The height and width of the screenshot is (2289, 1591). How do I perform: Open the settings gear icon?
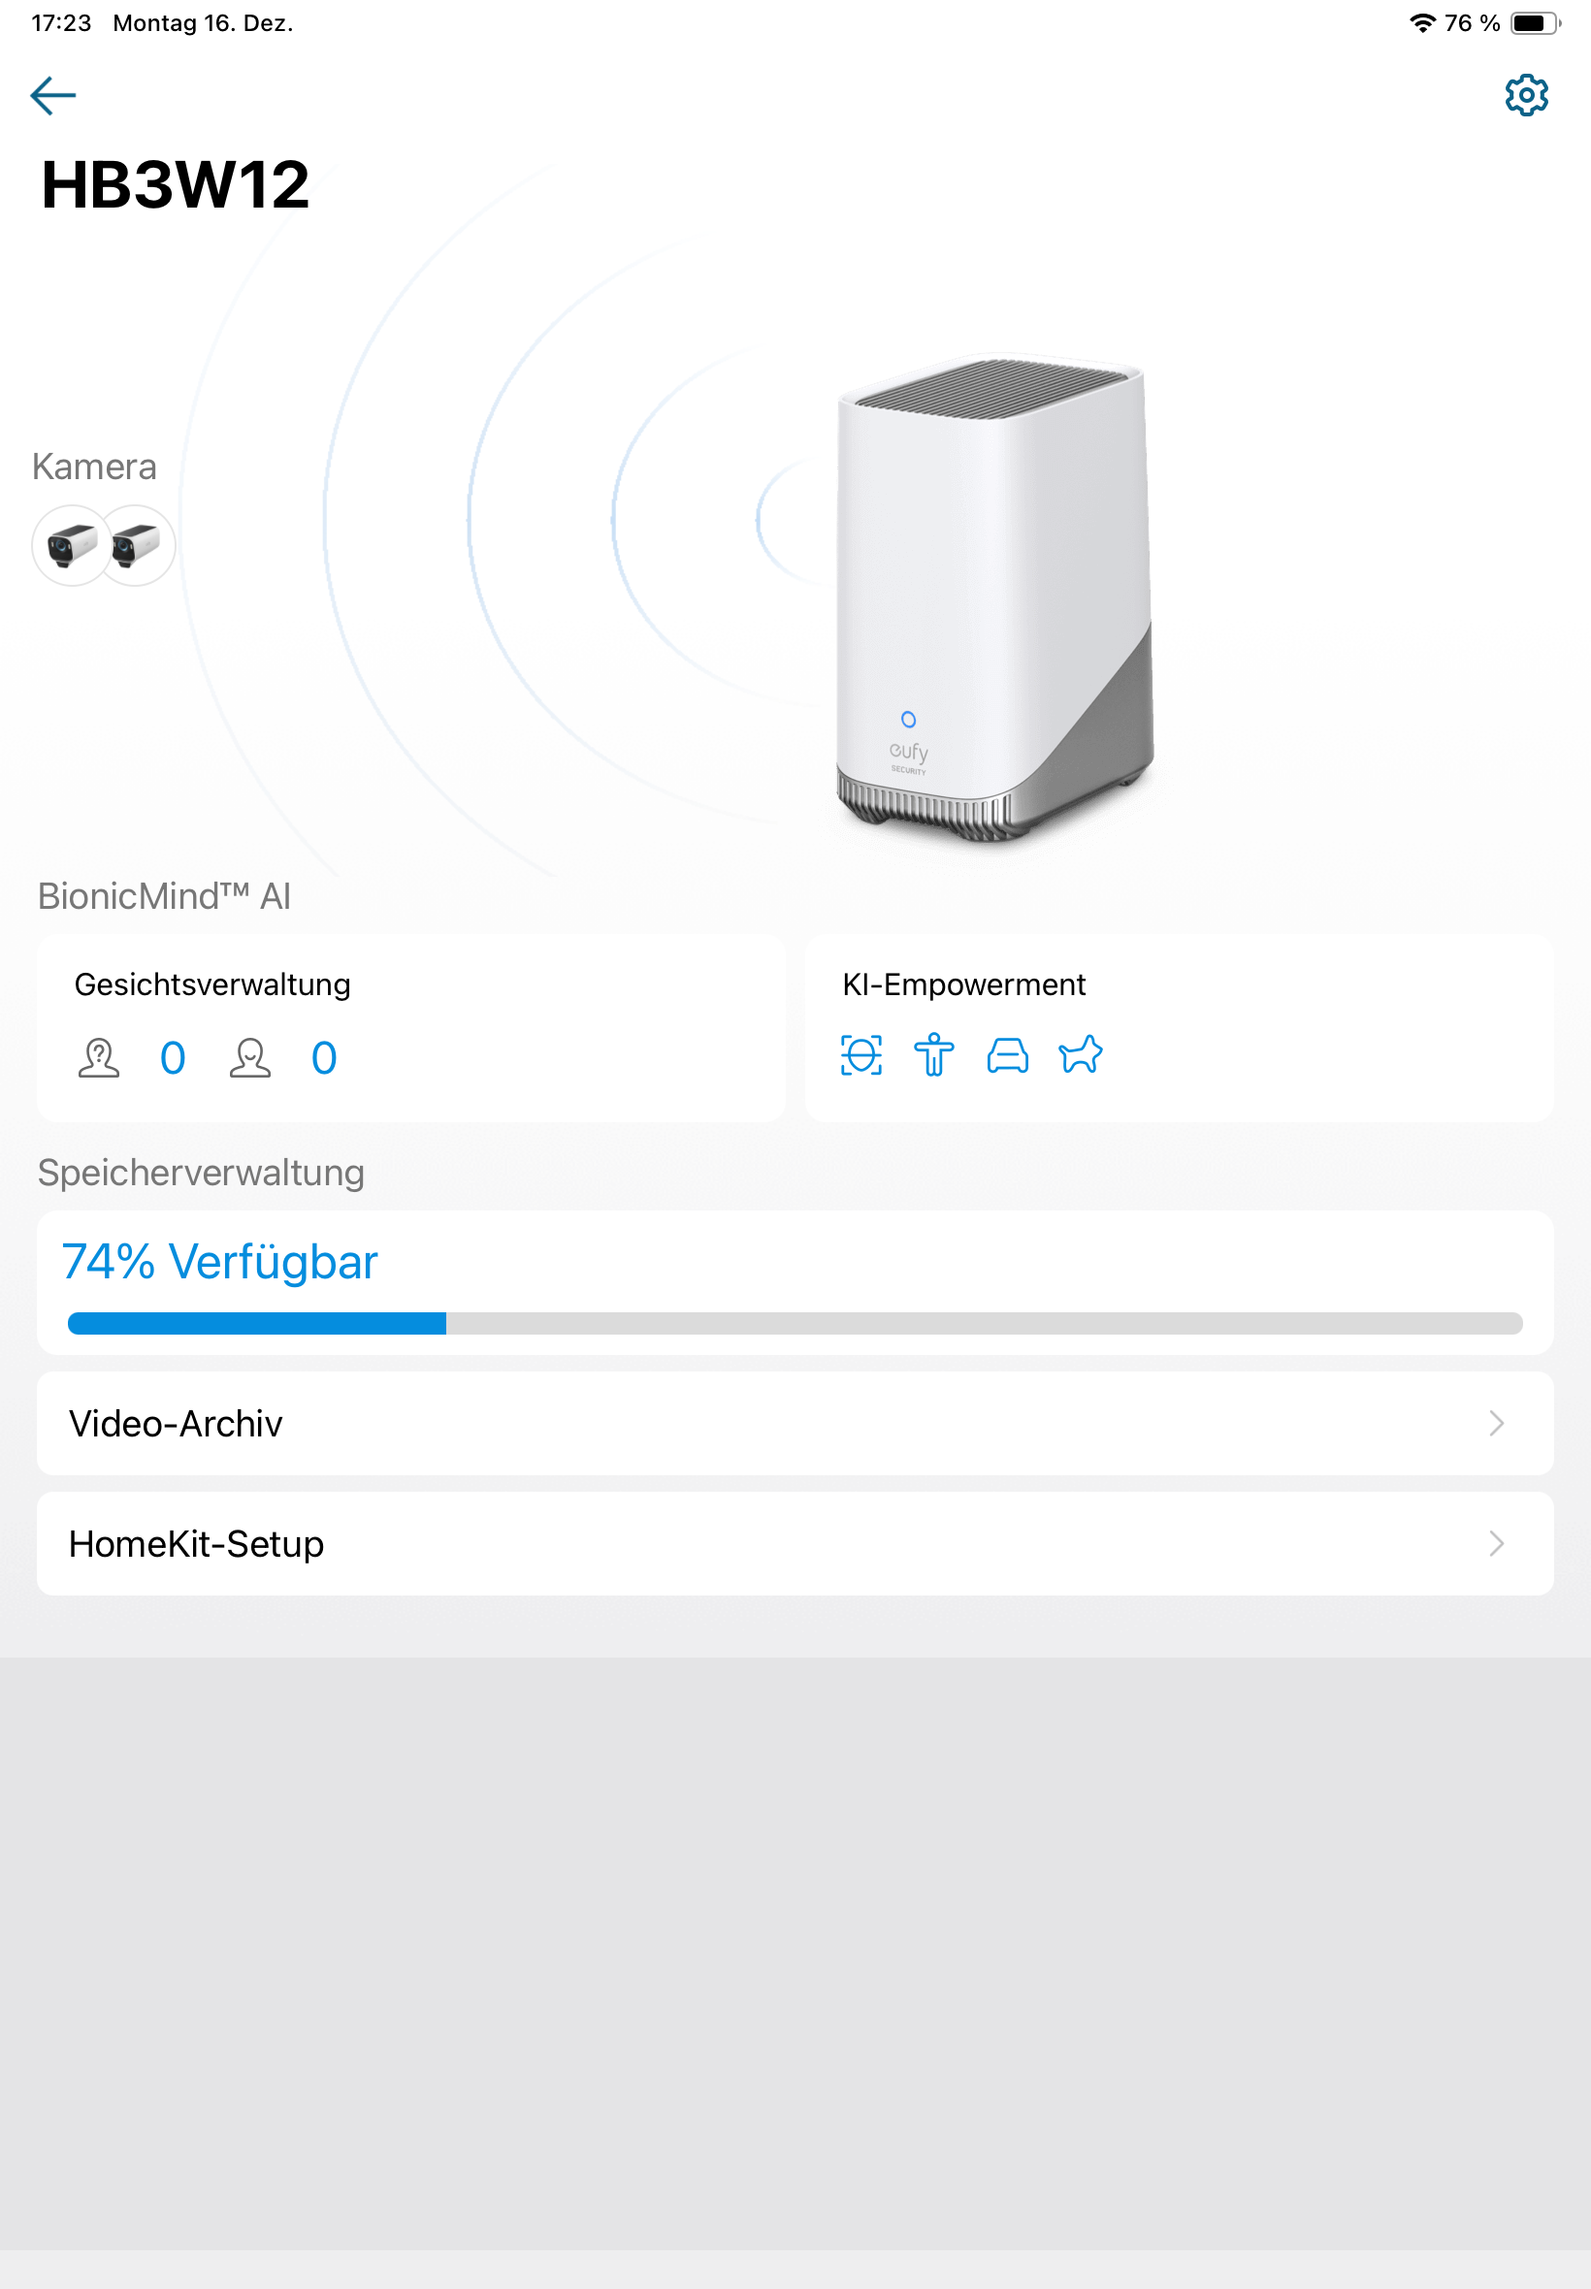(x=1525, y=96)
